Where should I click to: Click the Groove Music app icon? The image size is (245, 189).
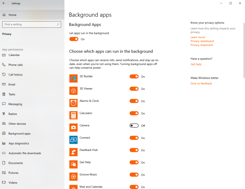pyautogui.click(x=73, y=177)
